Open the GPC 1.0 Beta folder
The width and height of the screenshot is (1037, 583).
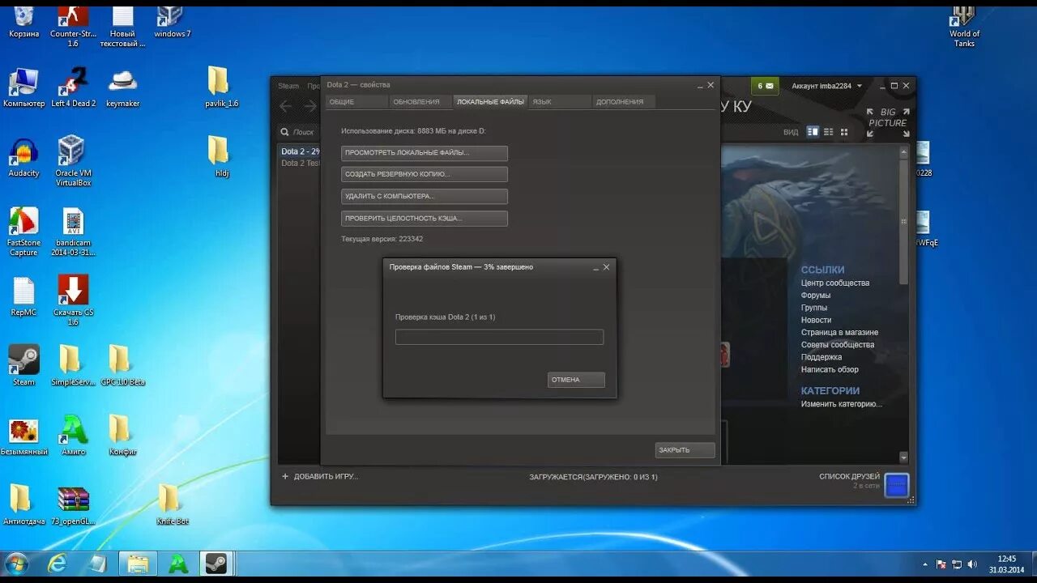(122, 366)
